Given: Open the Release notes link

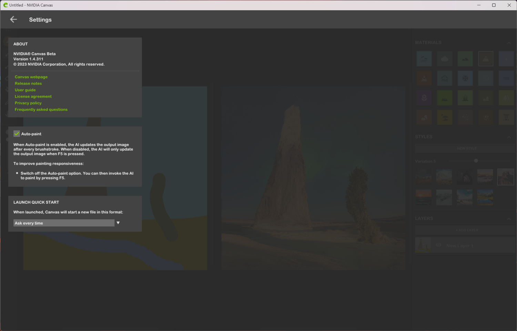Looking at the screenshot, I should pos(28,83).
